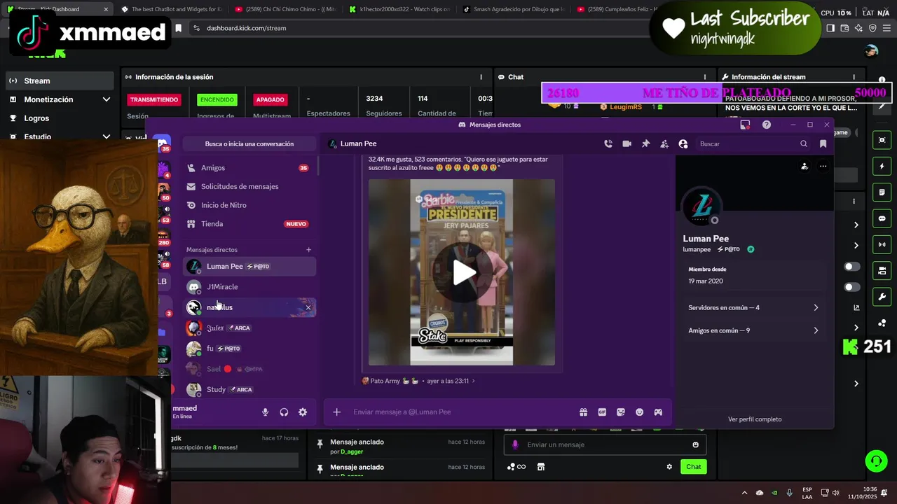
Task: Open the apps controller icon in Discord
Action: pos(658,412)
